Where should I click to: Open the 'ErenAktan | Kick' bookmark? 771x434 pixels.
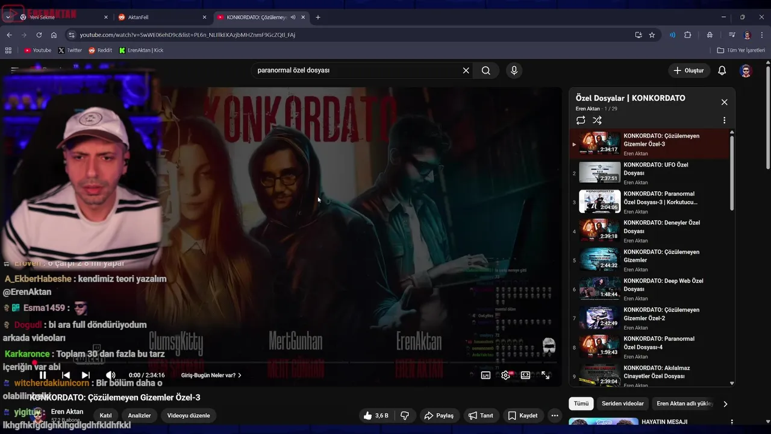(142, 51)
